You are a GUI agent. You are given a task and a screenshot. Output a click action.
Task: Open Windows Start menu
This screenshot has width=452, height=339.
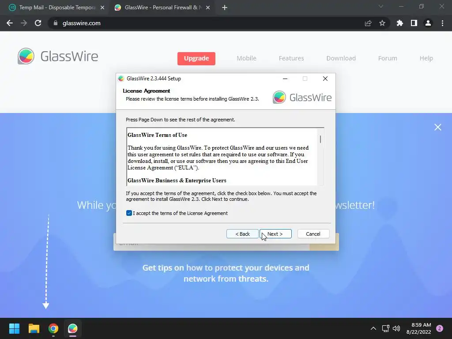click(x=14, y=328)
